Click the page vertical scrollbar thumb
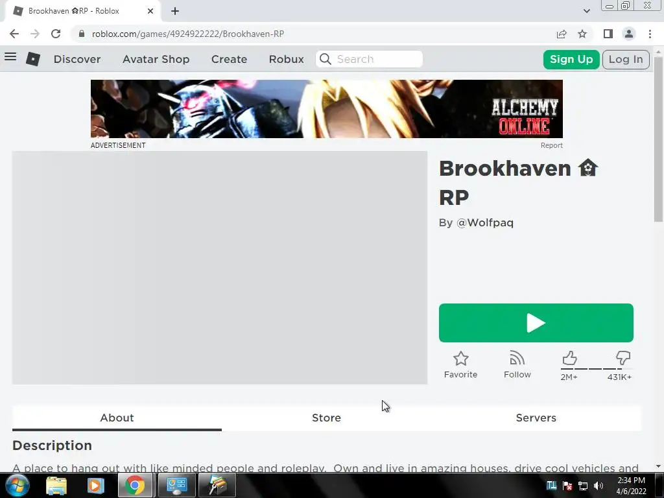664x498 pixels. [x=658, y=139]
